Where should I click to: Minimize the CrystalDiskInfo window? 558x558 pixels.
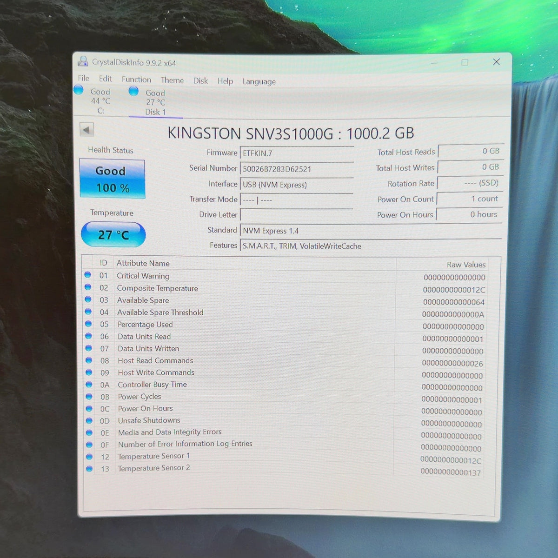[x=434, y=62]
